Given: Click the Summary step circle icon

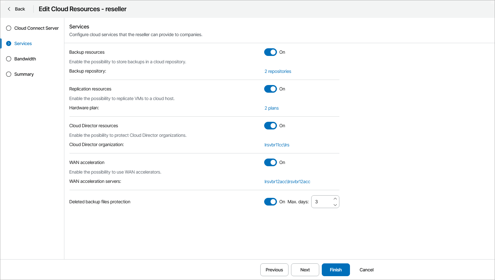Looking at the screenshot, I should pos(8,74).
